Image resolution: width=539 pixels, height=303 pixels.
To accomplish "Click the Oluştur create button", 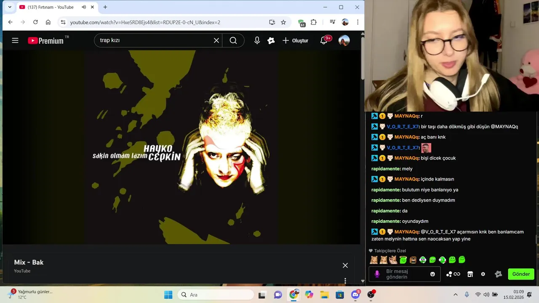I will tap(295, 40).
